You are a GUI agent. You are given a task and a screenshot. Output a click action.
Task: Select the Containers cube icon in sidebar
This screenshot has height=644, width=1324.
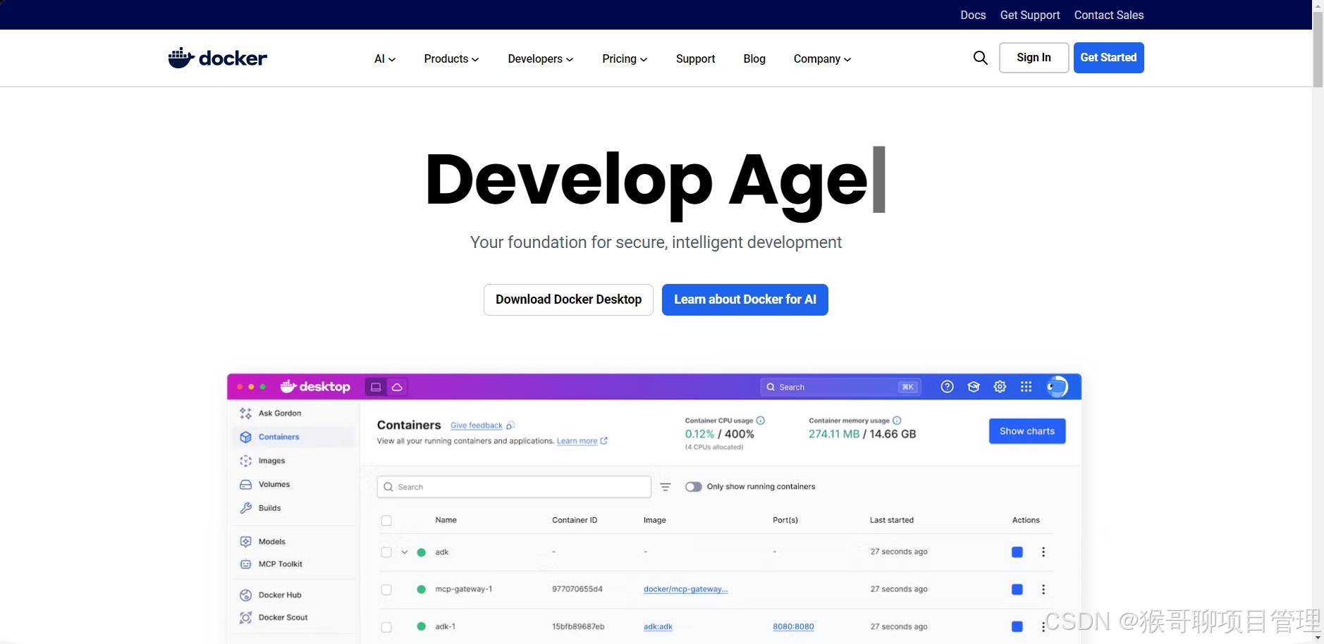[x=245, y=437]
